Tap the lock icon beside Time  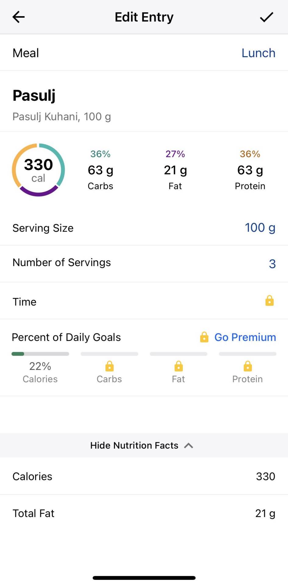[x=269, y=301]
